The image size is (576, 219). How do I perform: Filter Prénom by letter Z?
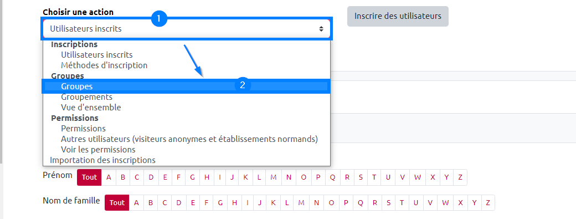coord(460,177)
